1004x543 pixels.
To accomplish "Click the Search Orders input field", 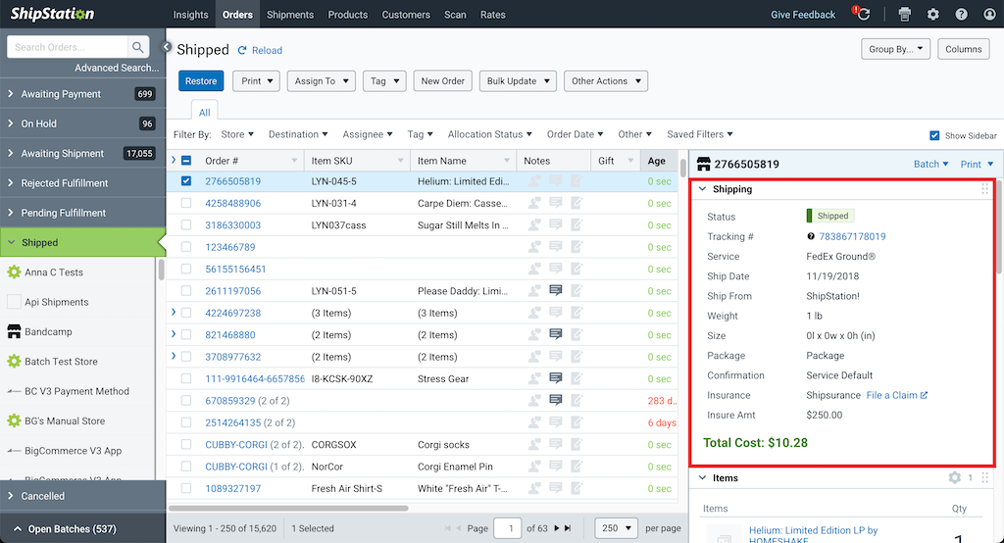I will pos(68,47).
